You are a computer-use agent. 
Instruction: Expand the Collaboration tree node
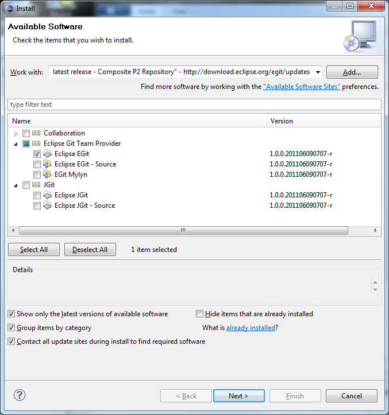pyautogui.click(x=16, y=134)
